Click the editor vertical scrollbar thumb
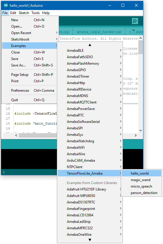163x244 pixels. point(140,47)
